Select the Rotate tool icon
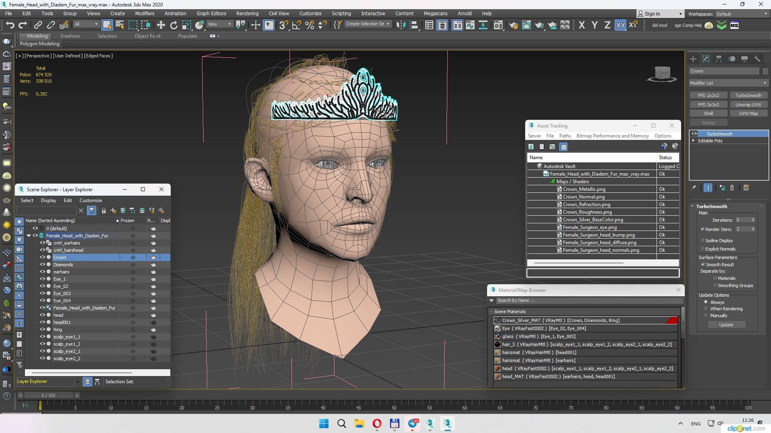 174,25
